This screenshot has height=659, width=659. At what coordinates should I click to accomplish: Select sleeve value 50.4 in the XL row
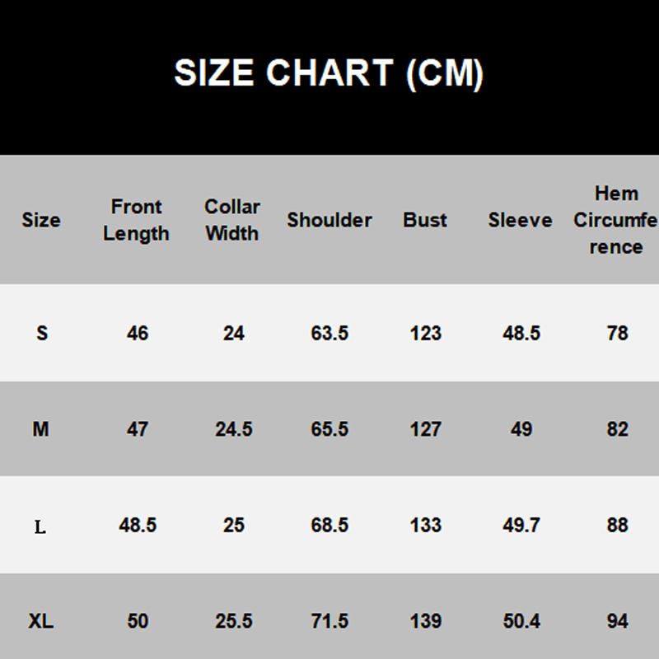pos(521,621)
